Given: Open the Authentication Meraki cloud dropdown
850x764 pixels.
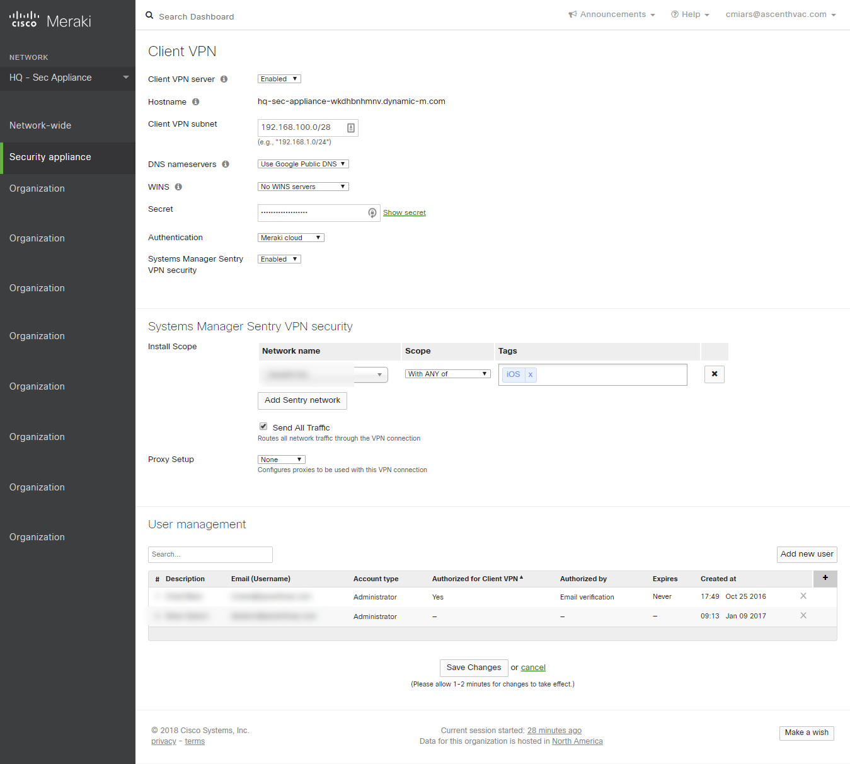Looking at the screenshot, I should click(290, 238).
